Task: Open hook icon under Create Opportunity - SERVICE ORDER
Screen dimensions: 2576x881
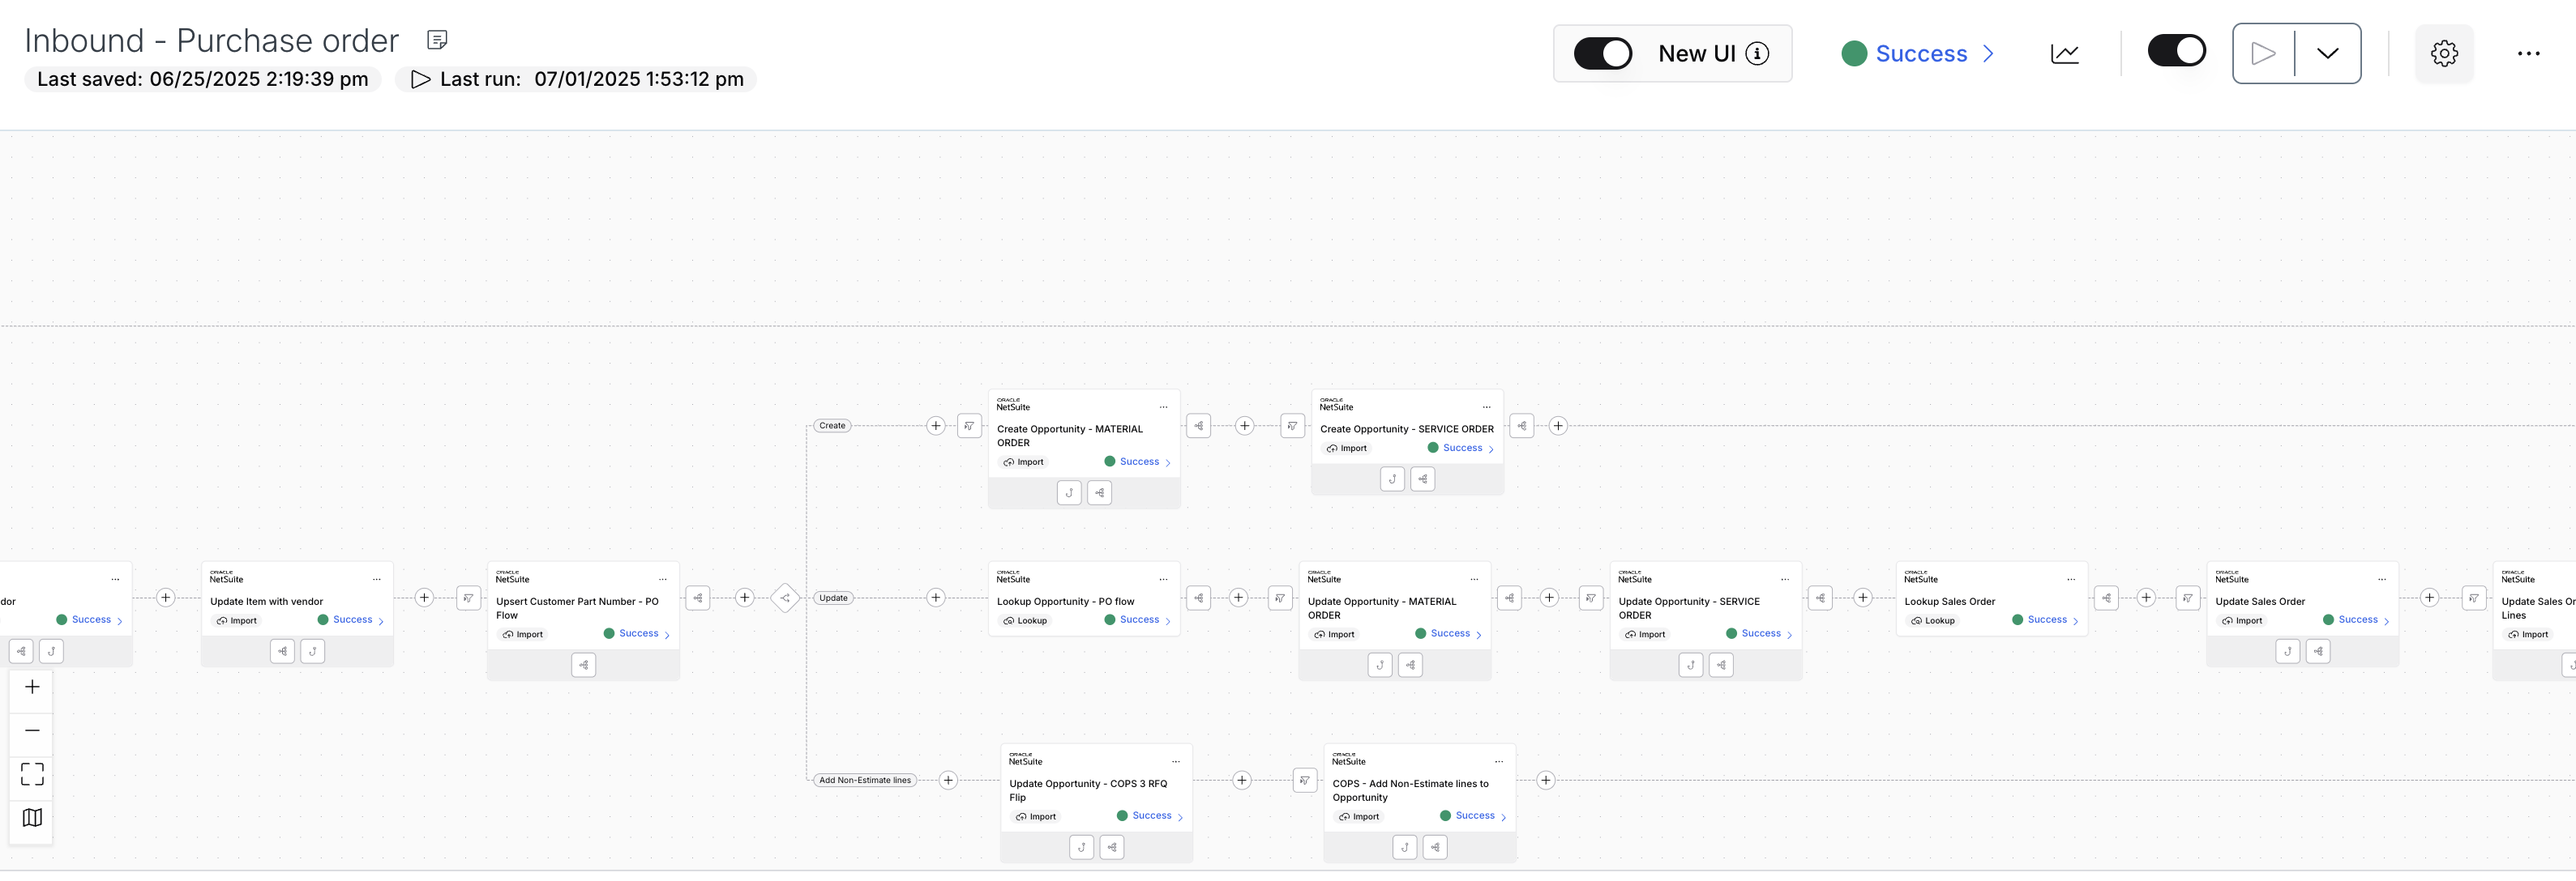Action: 1392,479
